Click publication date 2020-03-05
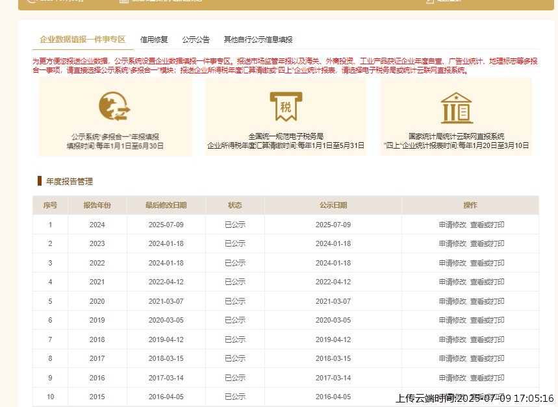The width and height of the screenshot is (558, 407). [x=333, y=320]
